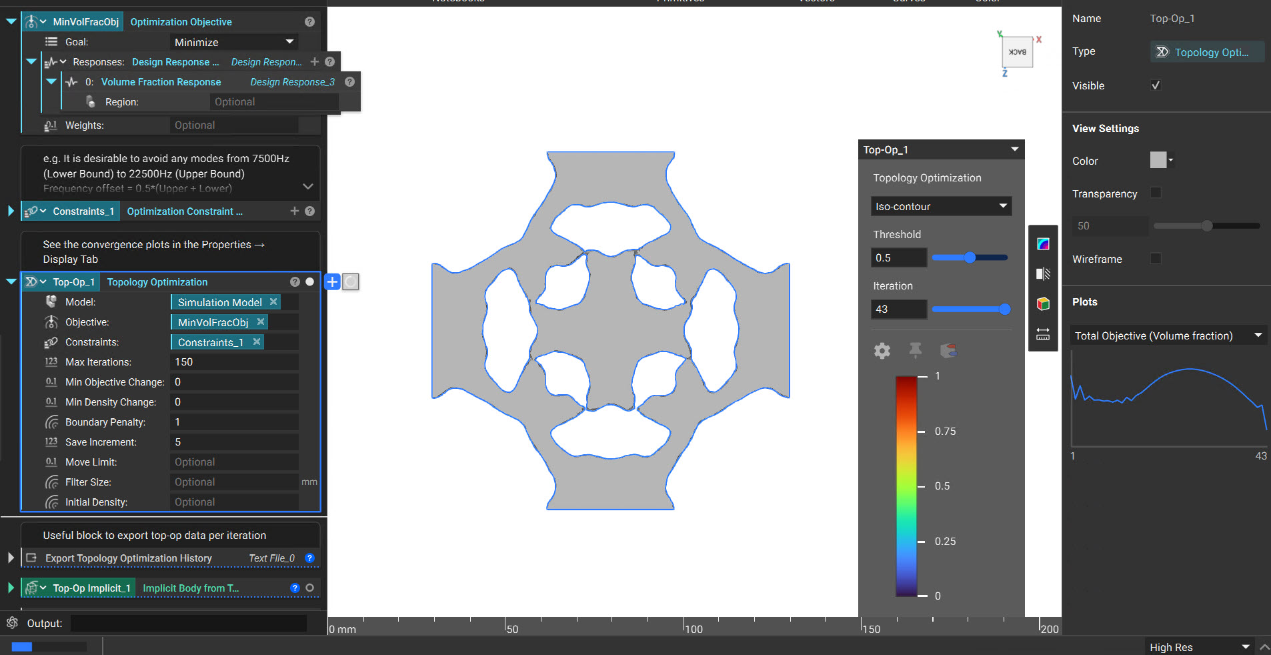
Task: Click blue plus button beside Top-Op_1
Action: (332, 281)
